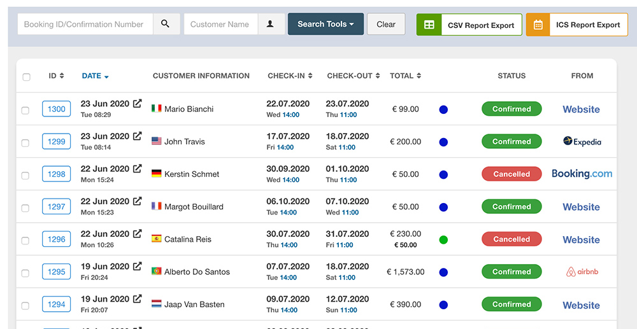Screen dimensions: 637x329
Task: Click the Booking.com logo in Kerstin Schmet row
Action: 582,174
